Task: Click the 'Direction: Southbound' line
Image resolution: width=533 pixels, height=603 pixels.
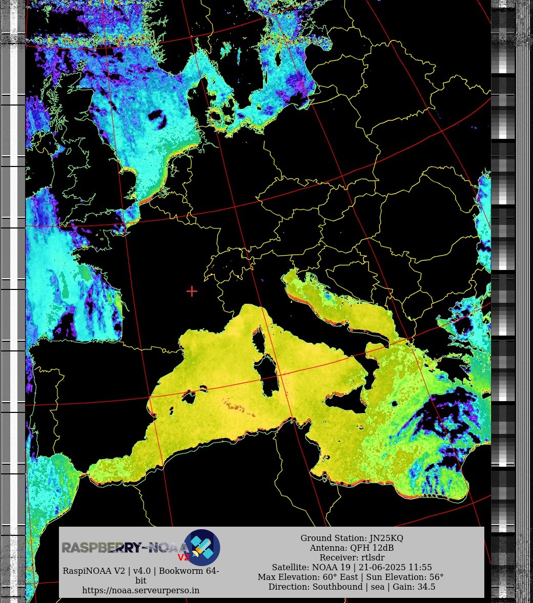Action: (352, 587)
